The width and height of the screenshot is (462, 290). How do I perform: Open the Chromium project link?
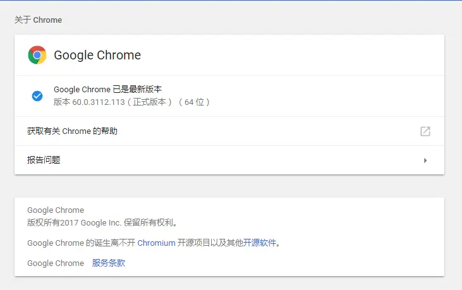(x=156, y=243)
